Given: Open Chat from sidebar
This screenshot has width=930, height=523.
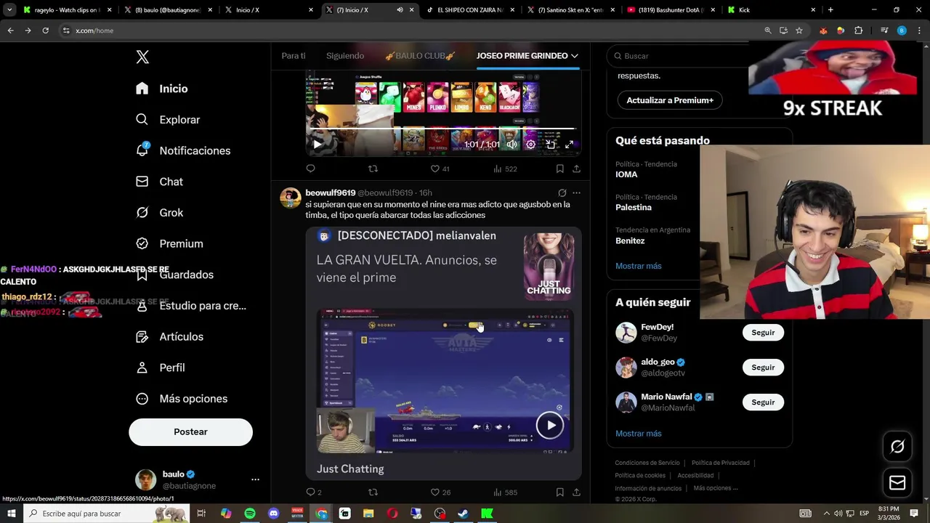Looking at the screenshot, I should 160,182.
